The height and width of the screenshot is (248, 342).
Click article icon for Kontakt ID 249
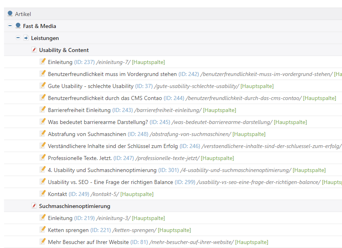[x=43, y=194]
